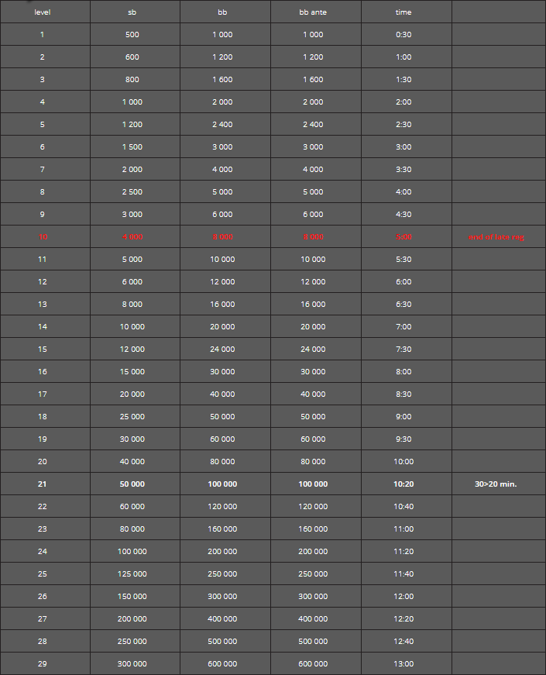Image resolution: width=546 pixels, height=675 pixels.
Task: Select the sb value 25 000
Action: 132,417
